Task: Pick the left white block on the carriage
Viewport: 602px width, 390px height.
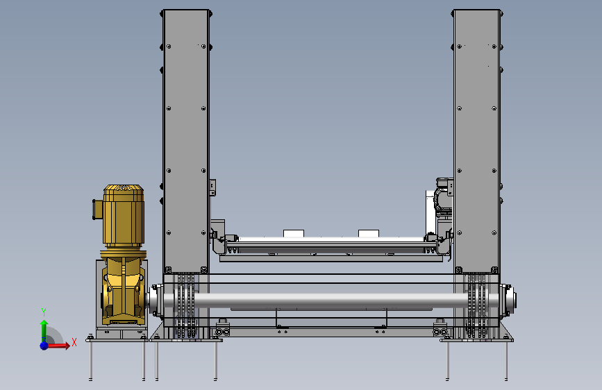Action: pyautogui.click(x=294, y=233)
